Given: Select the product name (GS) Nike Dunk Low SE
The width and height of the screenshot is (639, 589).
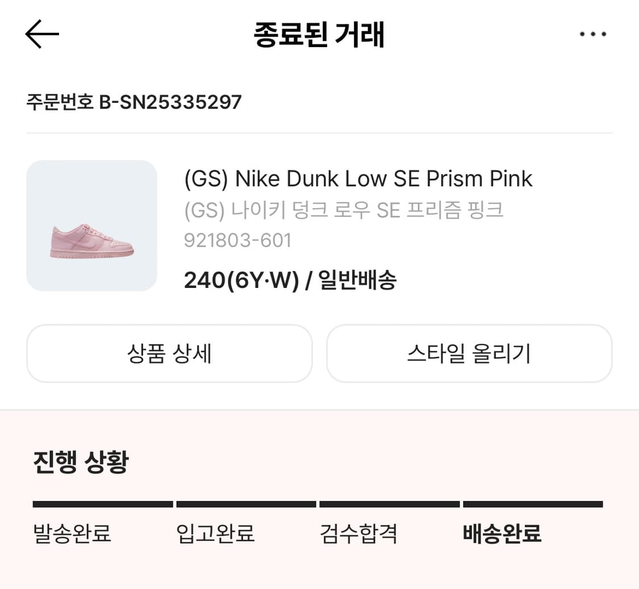Looking at the screenshot, I should pyautogui.click(x=358, y=178).
